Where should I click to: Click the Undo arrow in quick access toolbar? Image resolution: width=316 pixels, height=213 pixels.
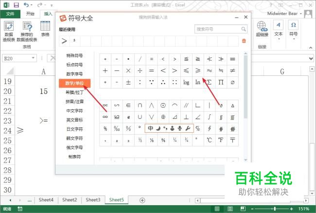coord(26,5)
